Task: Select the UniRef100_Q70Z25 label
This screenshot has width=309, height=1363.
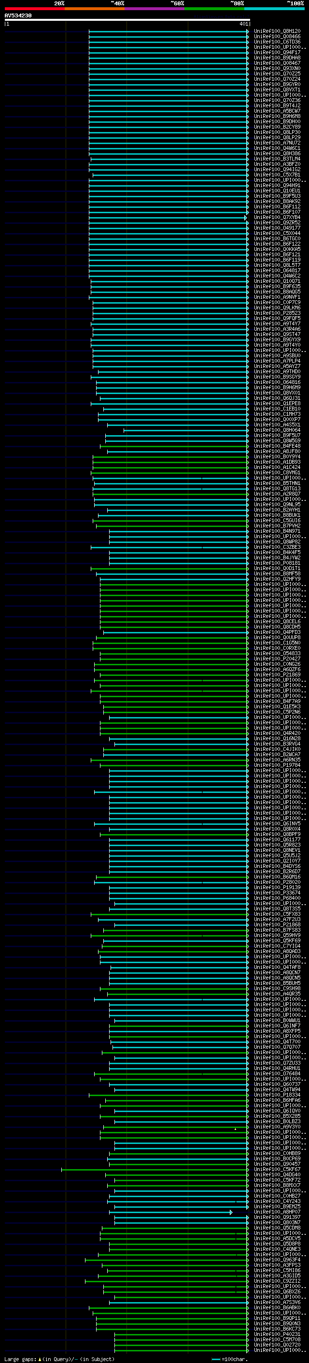Action: click(x=277, y=73)
